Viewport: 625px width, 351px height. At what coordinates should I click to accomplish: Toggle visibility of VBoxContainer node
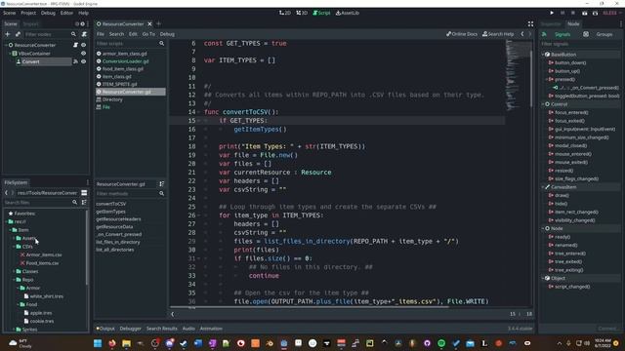click(x=83, y=54)
